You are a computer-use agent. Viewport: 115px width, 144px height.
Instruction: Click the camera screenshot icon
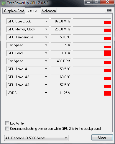[109, 10]
